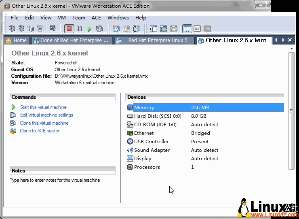Image resolution: width=299 pixels, height=219 pixels.
Task: Click the Full Screen toolbar icon
Action: pos(164,29)
